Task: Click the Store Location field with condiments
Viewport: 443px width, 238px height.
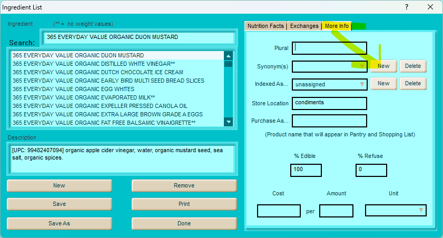Action: [329, 103]
